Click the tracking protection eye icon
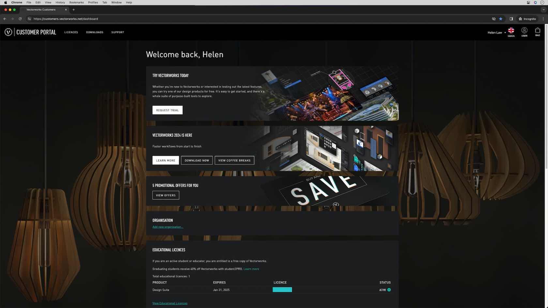This screenshot has height=308, width=548. tap(494, 19)
